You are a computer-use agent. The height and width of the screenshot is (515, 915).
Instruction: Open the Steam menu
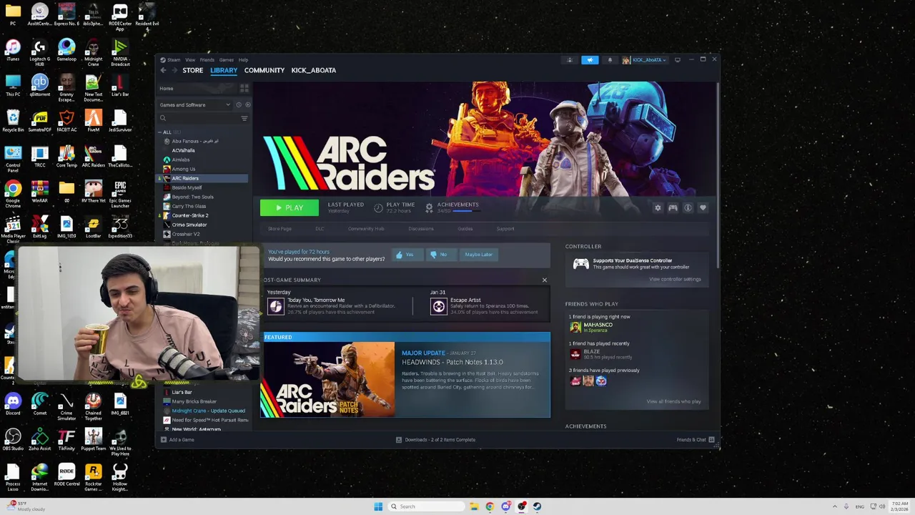click(170, 60)
